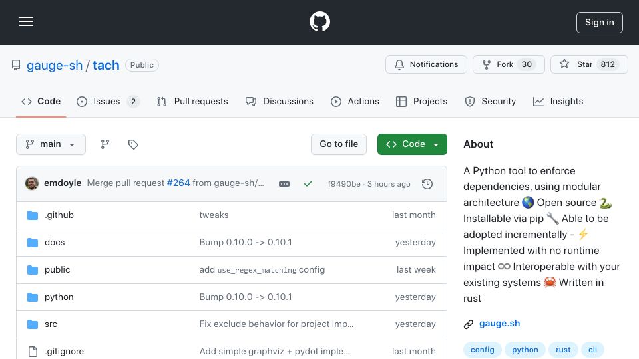639x359 pixels.
Task: Open the python folder
Action: [59, 297]
